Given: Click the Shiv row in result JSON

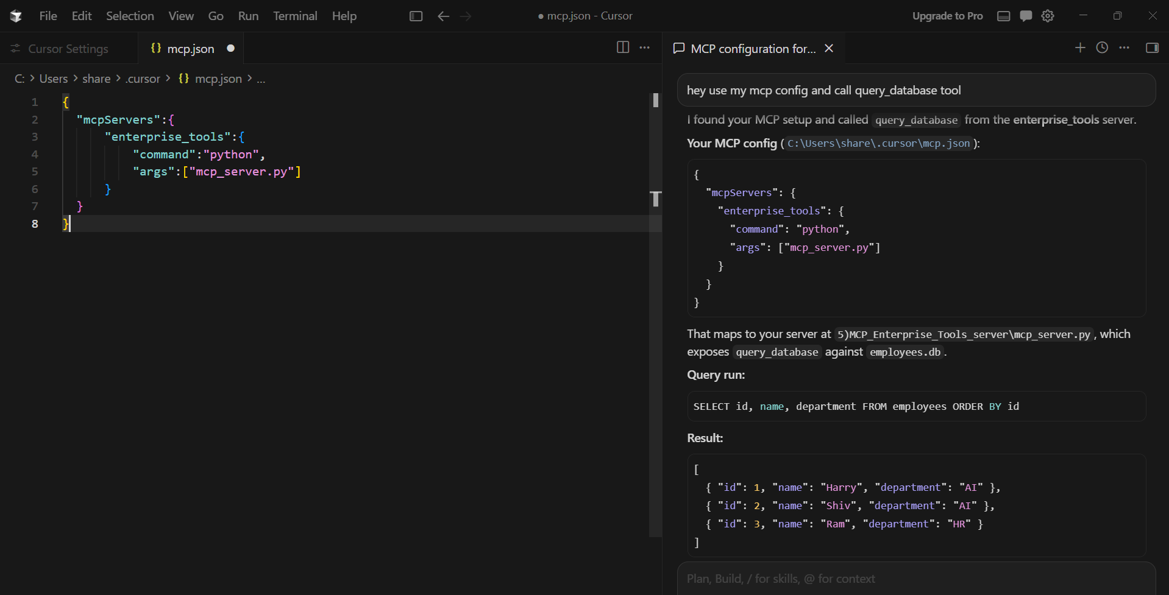Looking at the screenshot, I should (850, 505).
